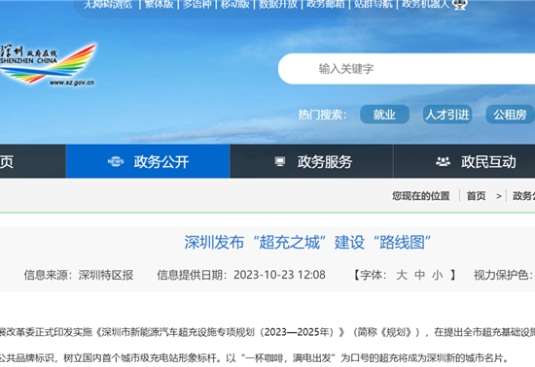The width and height of the screenshot is (535, 367).
Task: Click the date 2023-10-23 12:08
Action: point(279,275)
